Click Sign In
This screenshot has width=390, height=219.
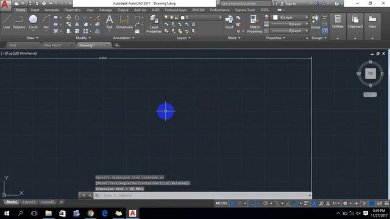(x=291, y=4)
